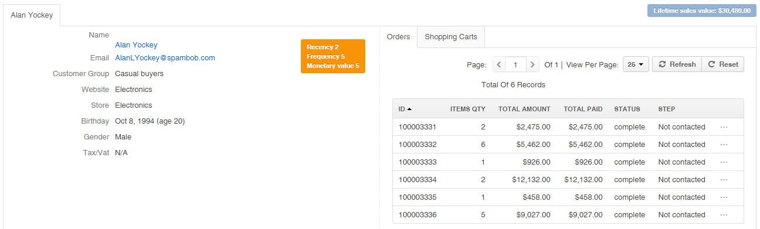
Task: Open actions menu for order 100003336
Action: (724, 215)
